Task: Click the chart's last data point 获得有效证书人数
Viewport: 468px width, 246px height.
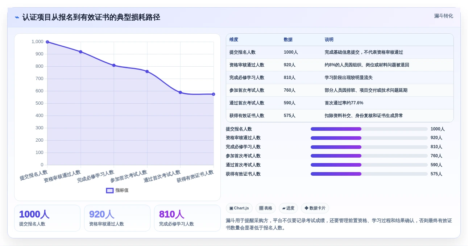Action: click(x=214, y=94)
